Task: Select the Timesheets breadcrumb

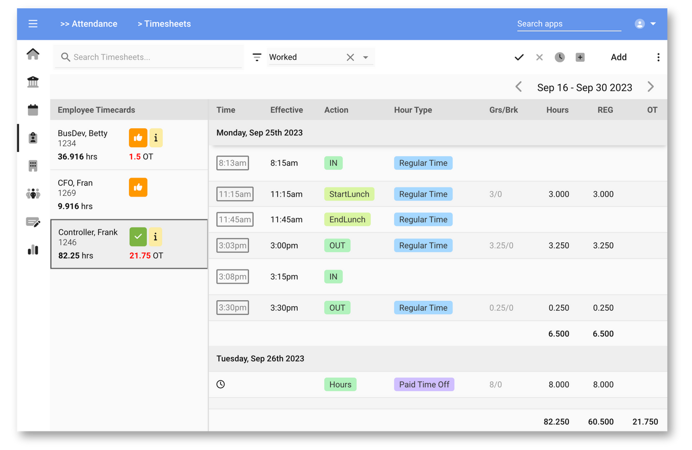Action: (164, 24)
